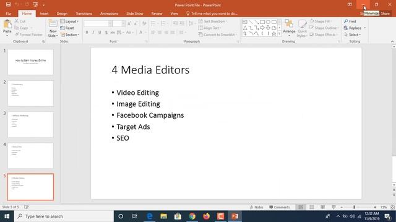This screenshot has height=222, width=396.
Task: Start slideshow from beginning in quick access toolbar
Action: click(x=35, y=4)
